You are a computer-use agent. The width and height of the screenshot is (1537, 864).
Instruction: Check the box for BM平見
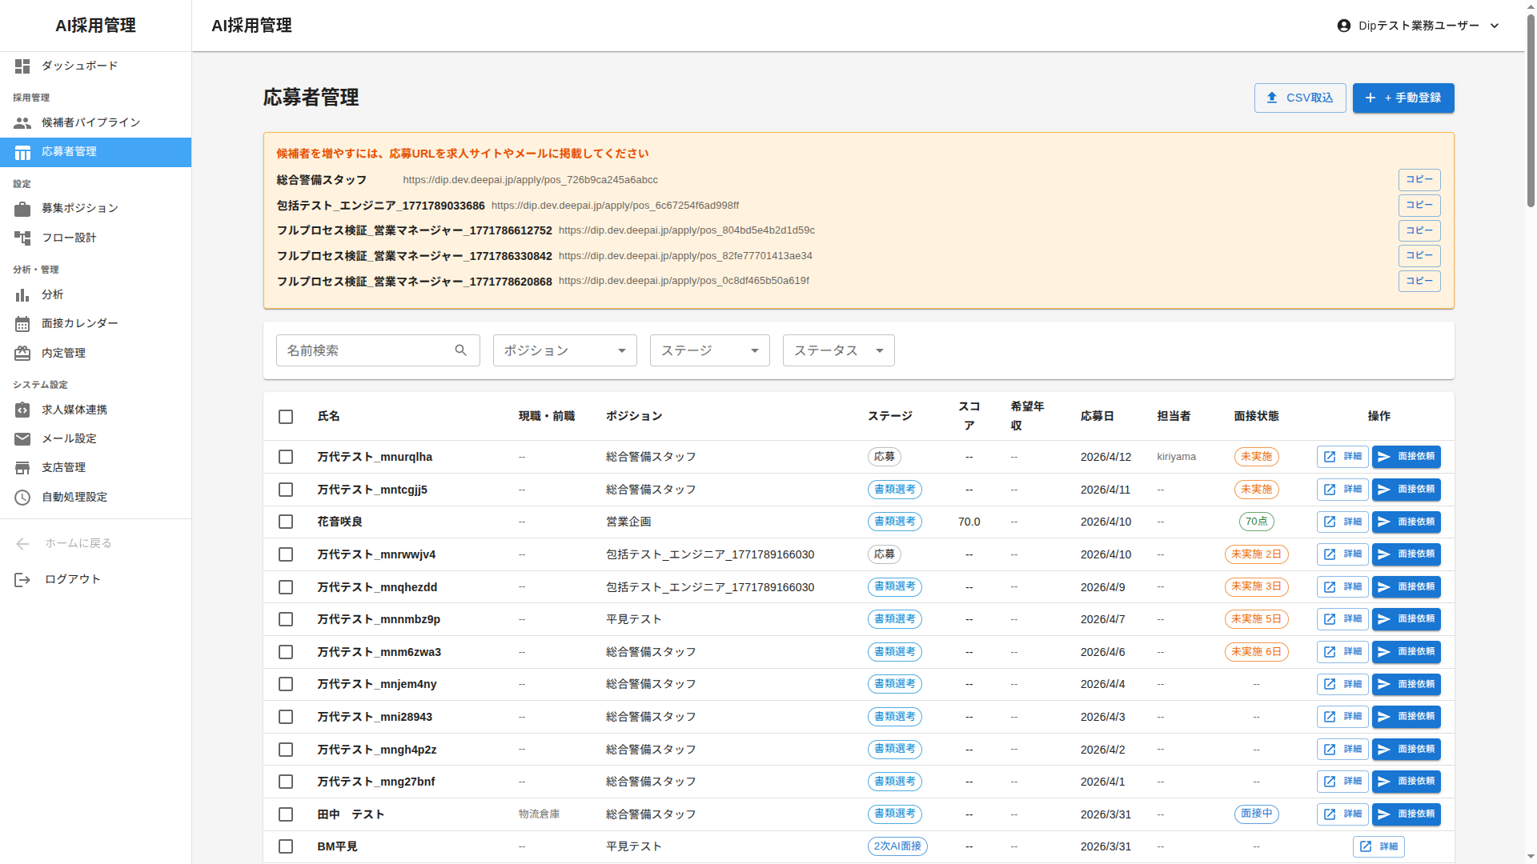286,846
